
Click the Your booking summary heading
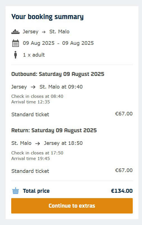(47, 17)
